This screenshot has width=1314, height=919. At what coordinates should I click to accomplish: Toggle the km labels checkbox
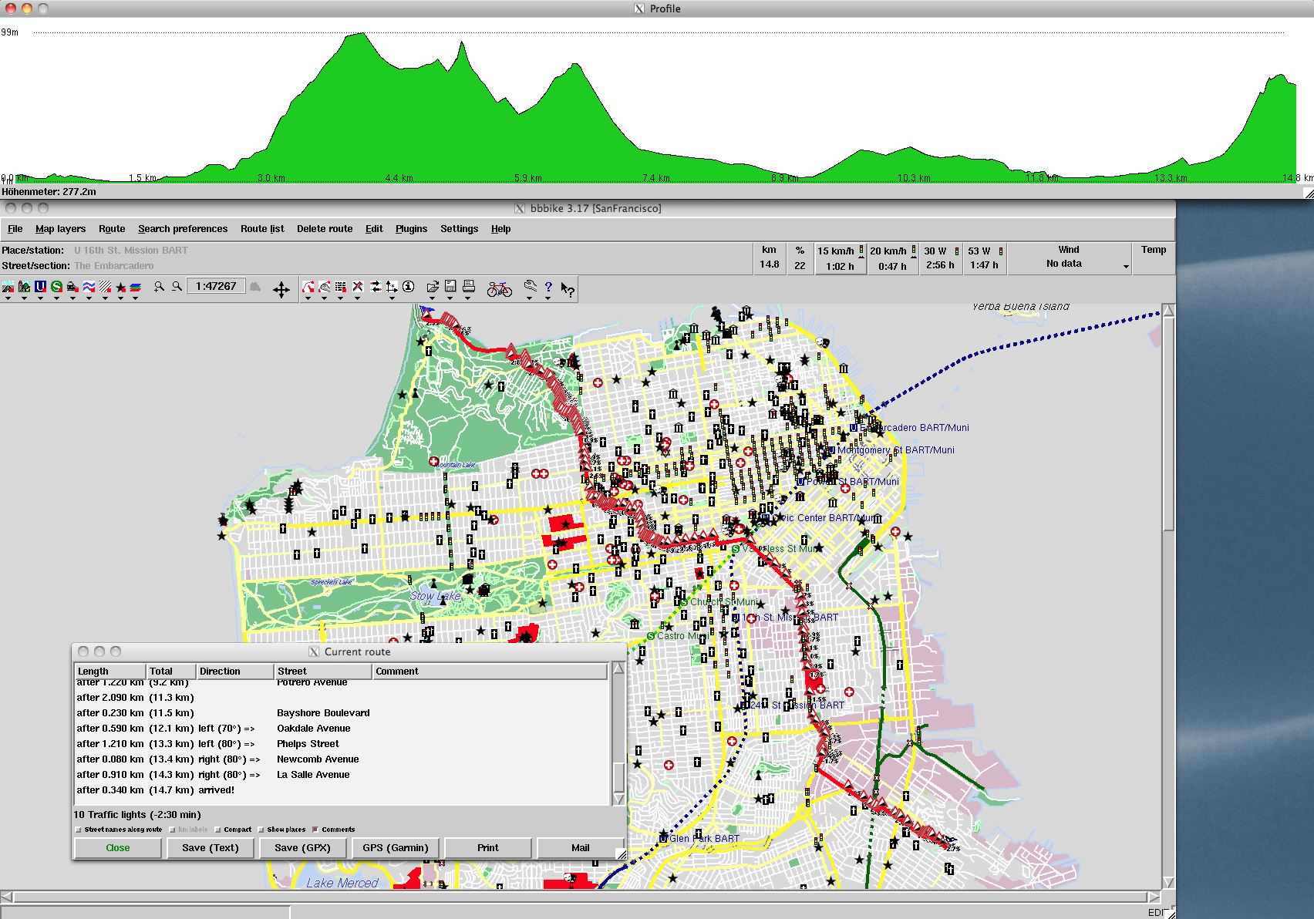[x=172, y=830]
